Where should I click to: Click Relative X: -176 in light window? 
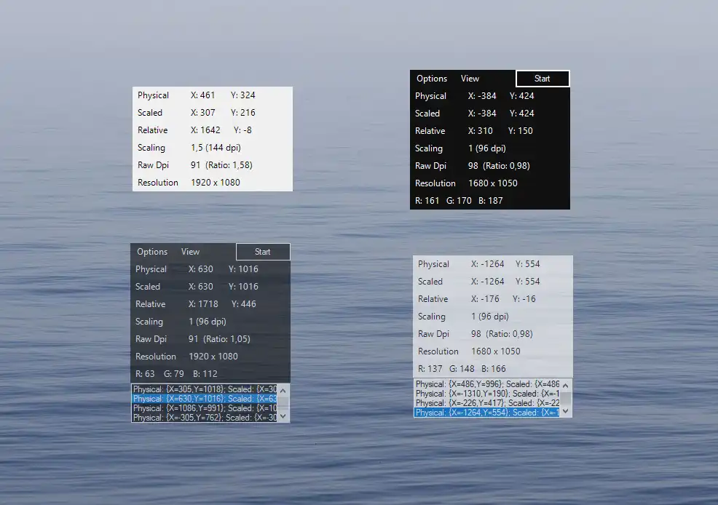pos(486,299)
